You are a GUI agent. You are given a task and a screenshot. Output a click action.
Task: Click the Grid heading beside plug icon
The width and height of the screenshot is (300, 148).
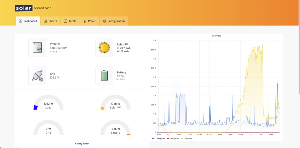52,74
